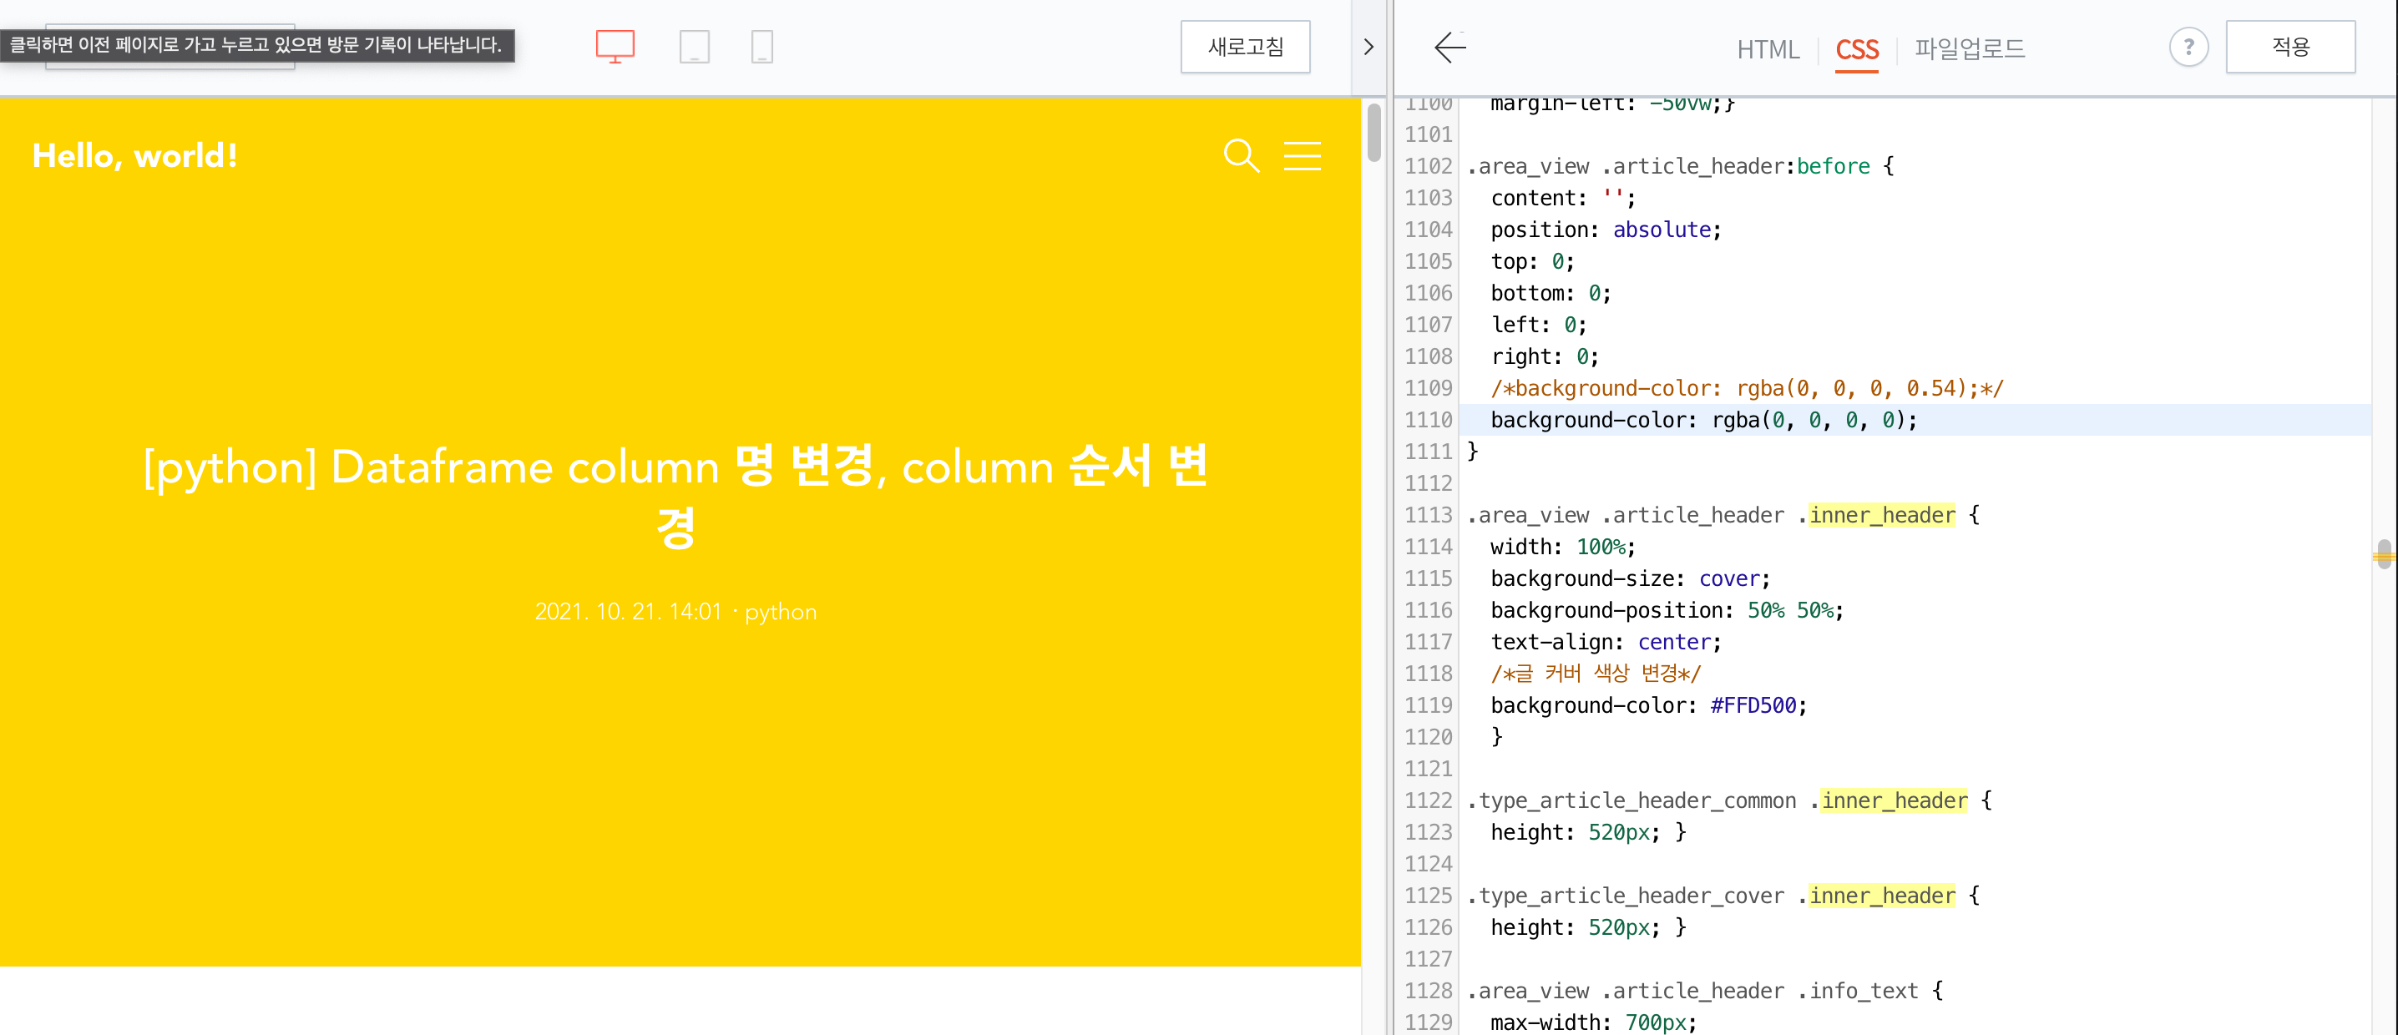2398x1035 pixels.
Task: Click the 적용 apply button
Action: pos(2289,47)
